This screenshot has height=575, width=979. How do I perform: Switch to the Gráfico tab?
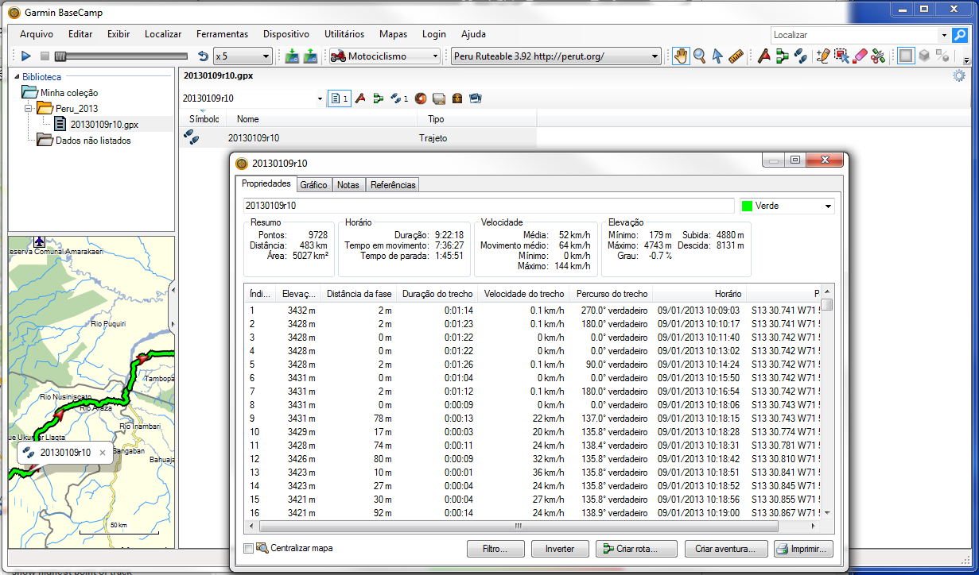point(313,185)
